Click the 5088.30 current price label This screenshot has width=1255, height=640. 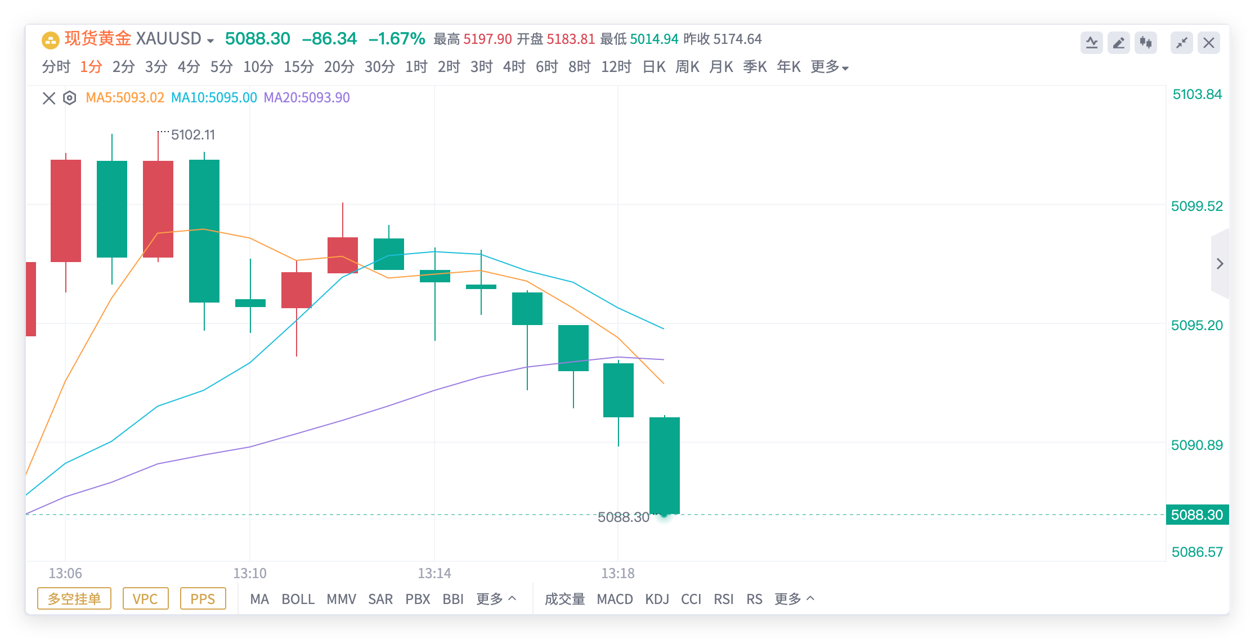pyautogui.click(x=1197, y=515)
